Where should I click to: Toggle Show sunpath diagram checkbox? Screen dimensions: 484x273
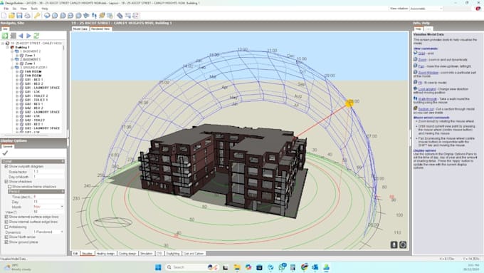click(x=6, y=166)
